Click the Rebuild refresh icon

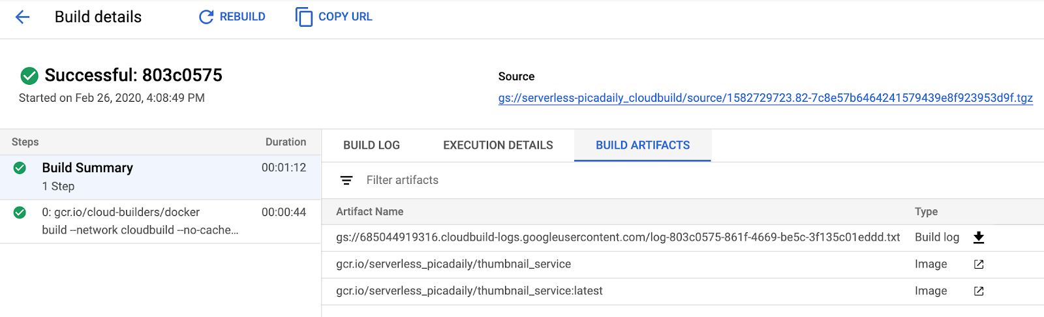coord(206,17)
